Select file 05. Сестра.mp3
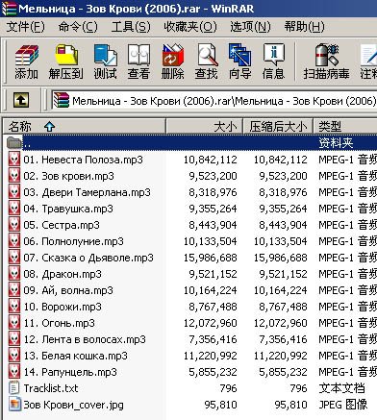This screenshot has height=420, width=377. tap(62, 225)
